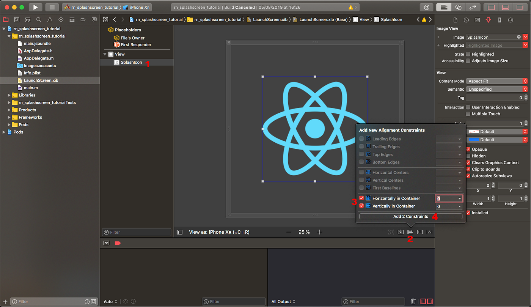The image size is (531, 307).
Task: Switch to the All Output console tab
Action: click(x=281, y=301)
